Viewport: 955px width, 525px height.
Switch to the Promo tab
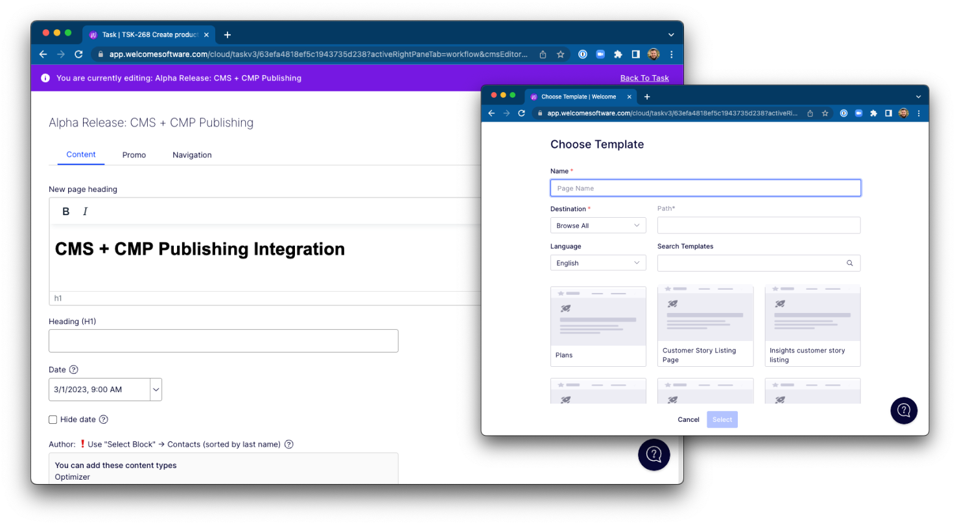click(x=134, y=155)
